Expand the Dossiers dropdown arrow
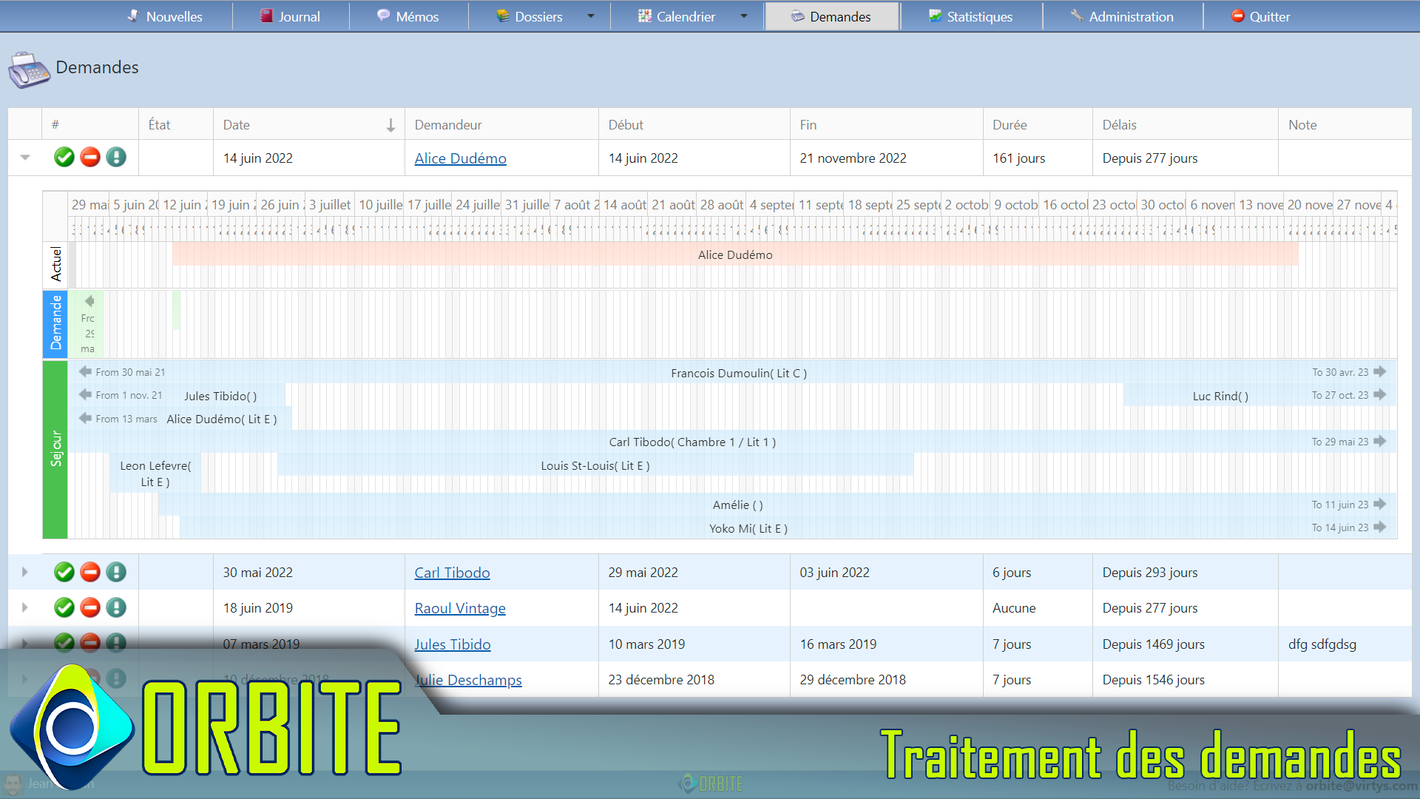1420x799 pixels. click(x=590, y=16)
